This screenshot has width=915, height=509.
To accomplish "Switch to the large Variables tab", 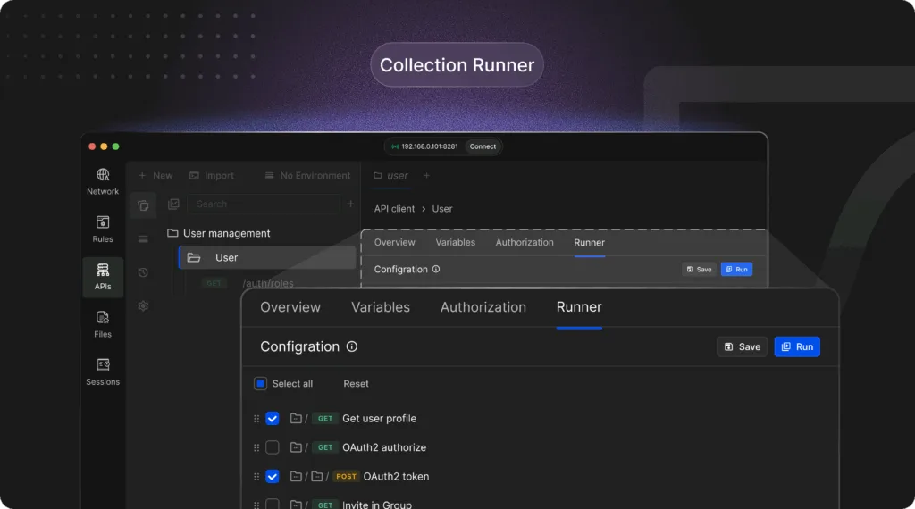I will point(381,307).
